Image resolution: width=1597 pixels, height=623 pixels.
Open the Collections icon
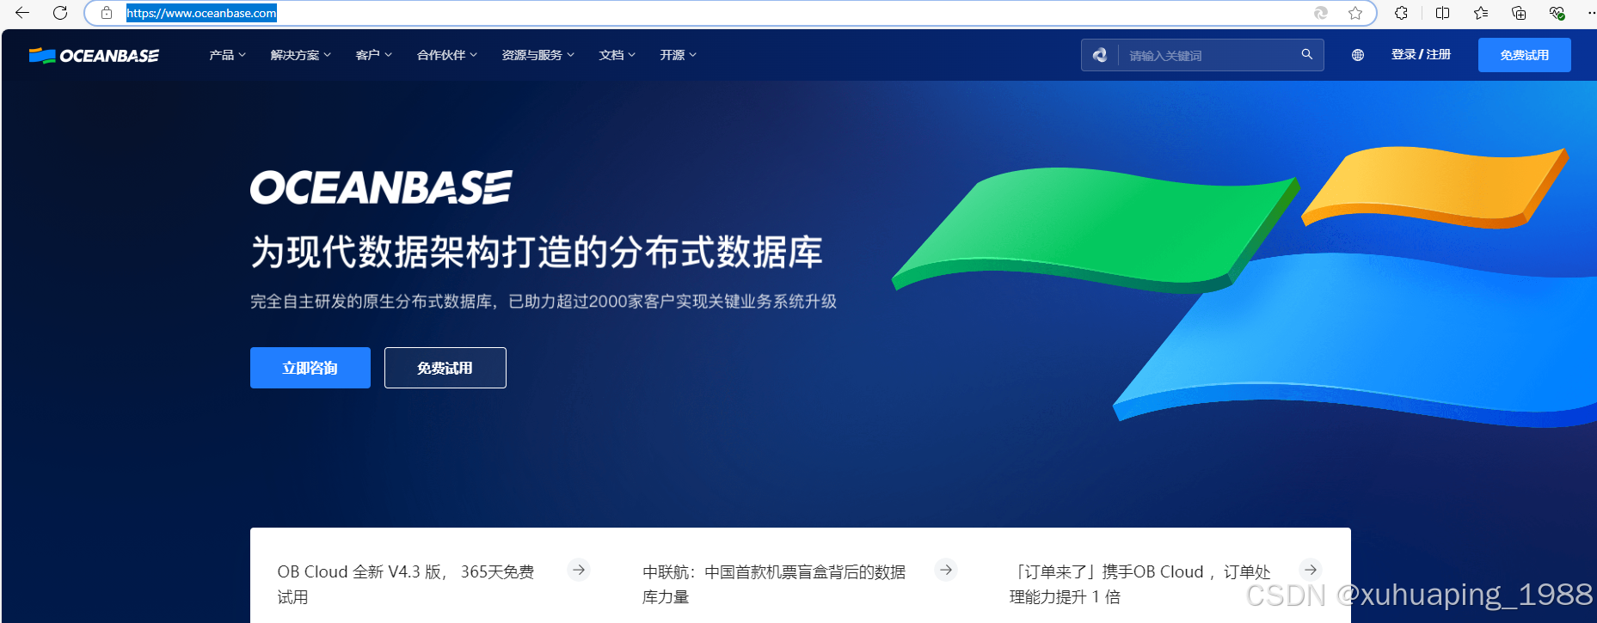click(1519, 13)
